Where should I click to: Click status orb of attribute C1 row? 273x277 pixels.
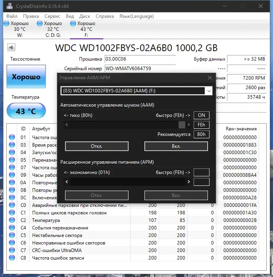tap(12, 213)
